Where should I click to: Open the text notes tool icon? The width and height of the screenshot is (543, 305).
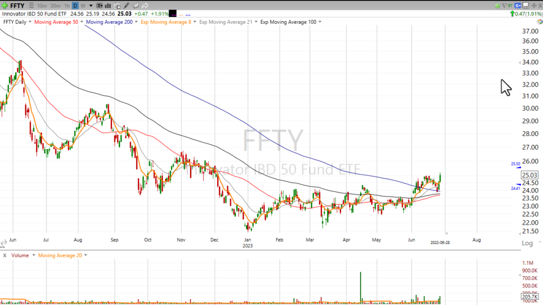(x=100, y=6)
